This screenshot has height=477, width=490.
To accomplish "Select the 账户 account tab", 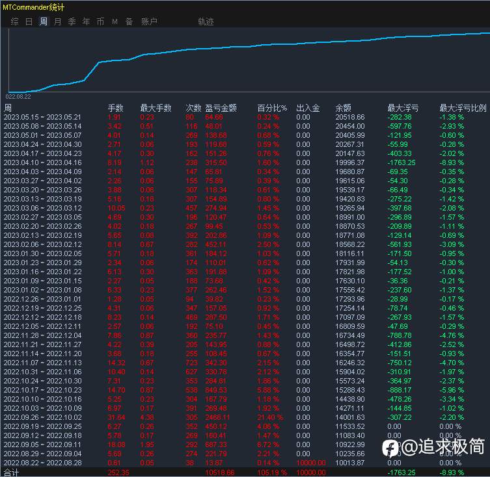I will pyautogui.click(x=149, y=21).
